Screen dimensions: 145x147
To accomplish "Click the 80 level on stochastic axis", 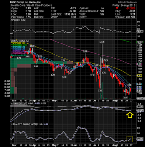I will click(x=138, y=128).
